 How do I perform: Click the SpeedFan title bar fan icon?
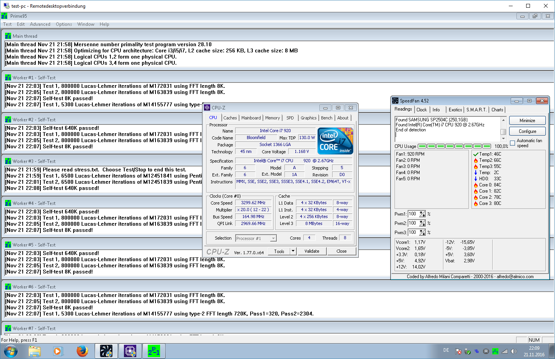pyautogui.click(x=395, y=101)
